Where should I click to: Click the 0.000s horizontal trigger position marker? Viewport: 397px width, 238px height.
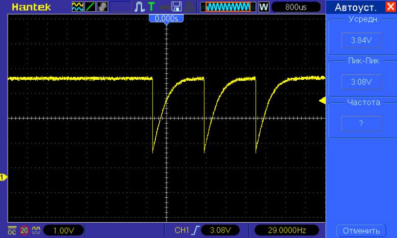[x=166, y=19]
